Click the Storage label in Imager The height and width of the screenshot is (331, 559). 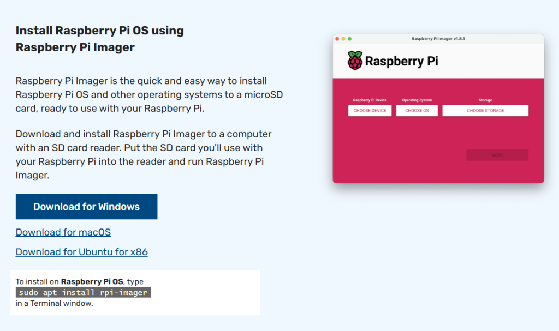coord(485,100)
